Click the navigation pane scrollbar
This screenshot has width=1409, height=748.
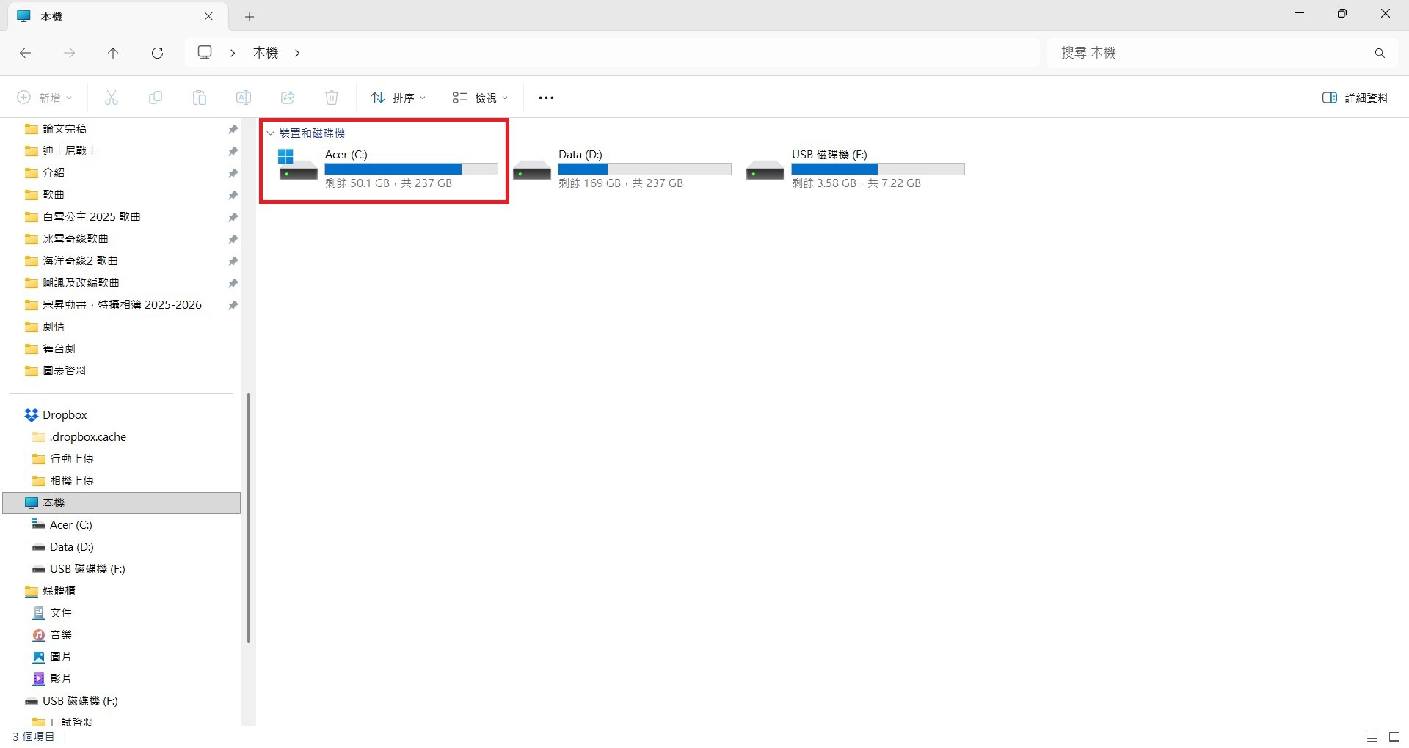point(249,518)
